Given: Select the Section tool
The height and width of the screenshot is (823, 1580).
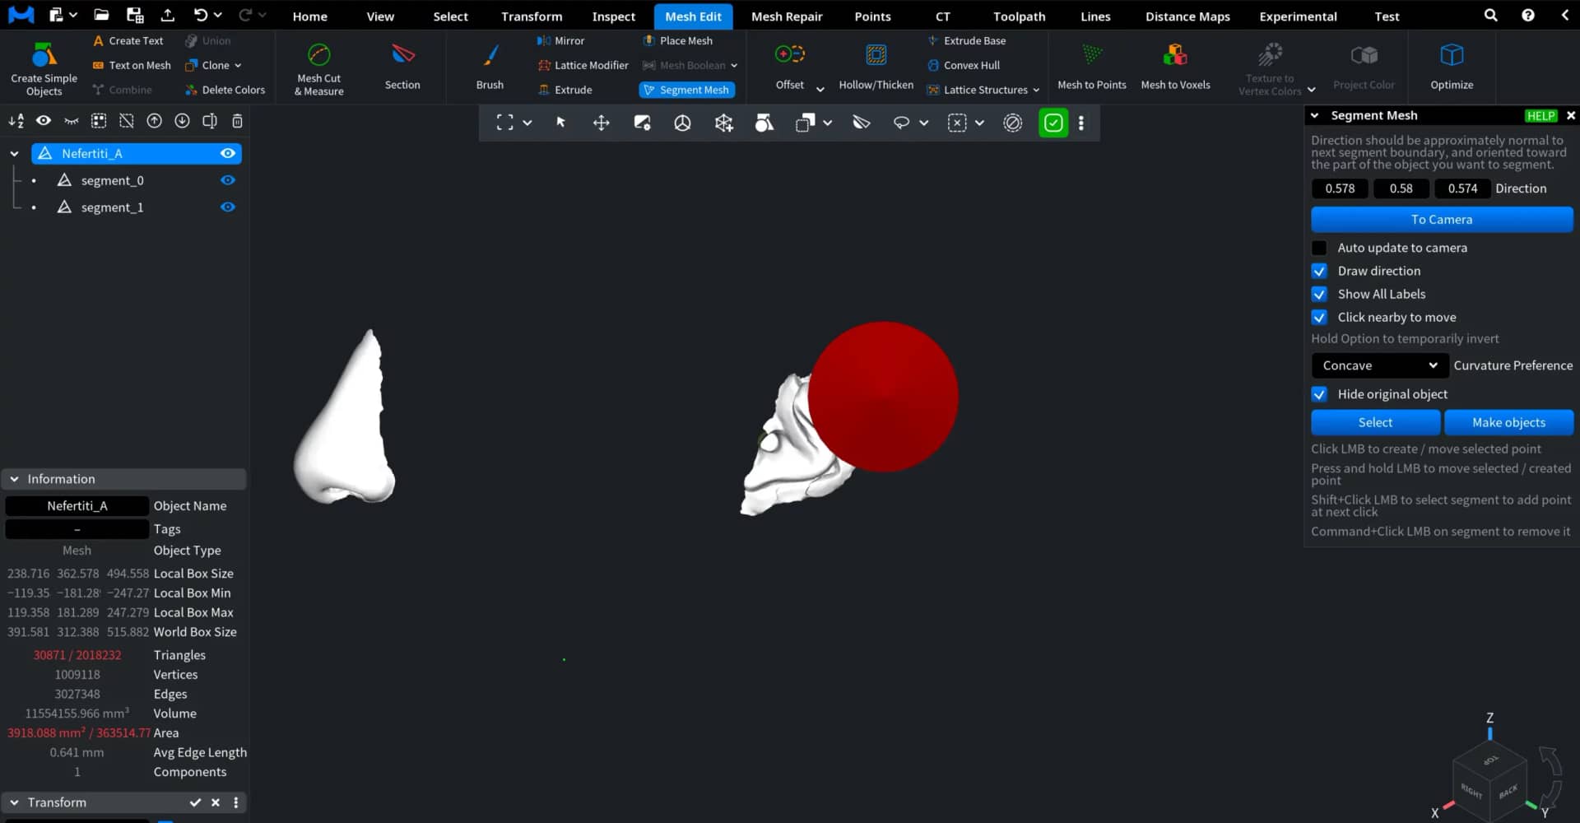Looking at the screenshot, I should pos(402,67).
